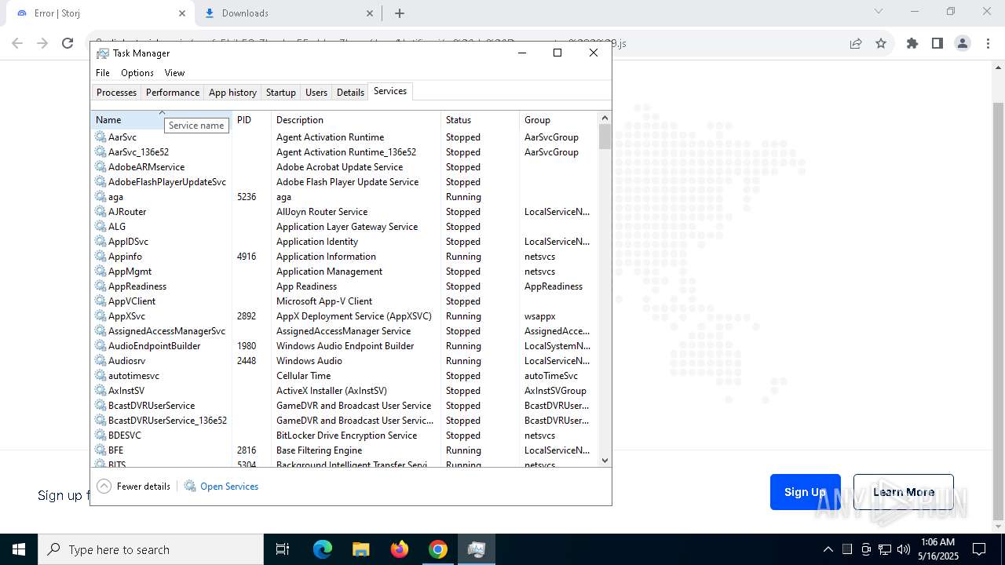Open Chrome extensions puzzle icon

(912, 43)
